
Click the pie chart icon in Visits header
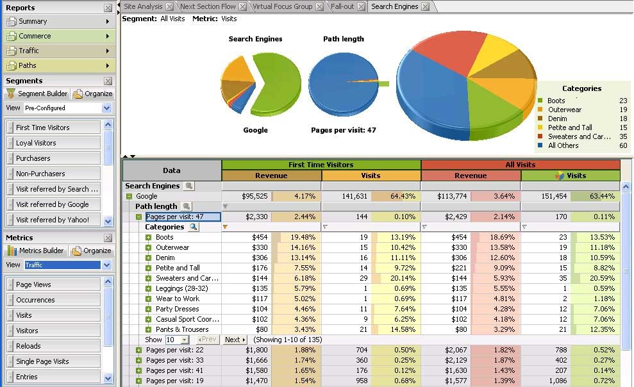(x=560, y=176)
